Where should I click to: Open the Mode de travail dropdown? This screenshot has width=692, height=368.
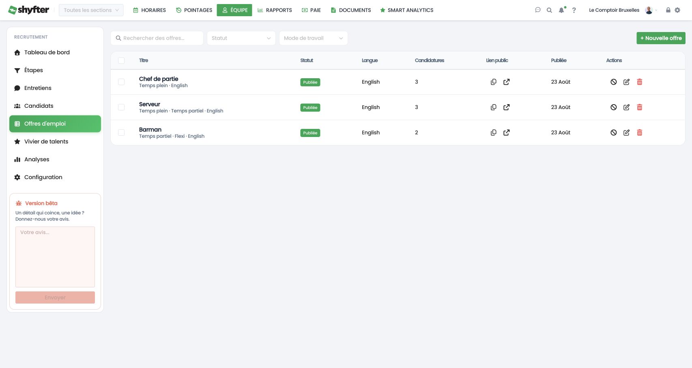point(314,38)
